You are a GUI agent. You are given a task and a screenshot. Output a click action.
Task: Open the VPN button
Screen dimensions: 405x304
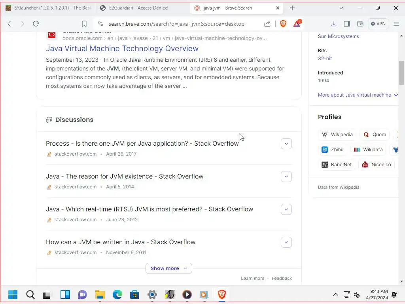[x=379, y=24]
